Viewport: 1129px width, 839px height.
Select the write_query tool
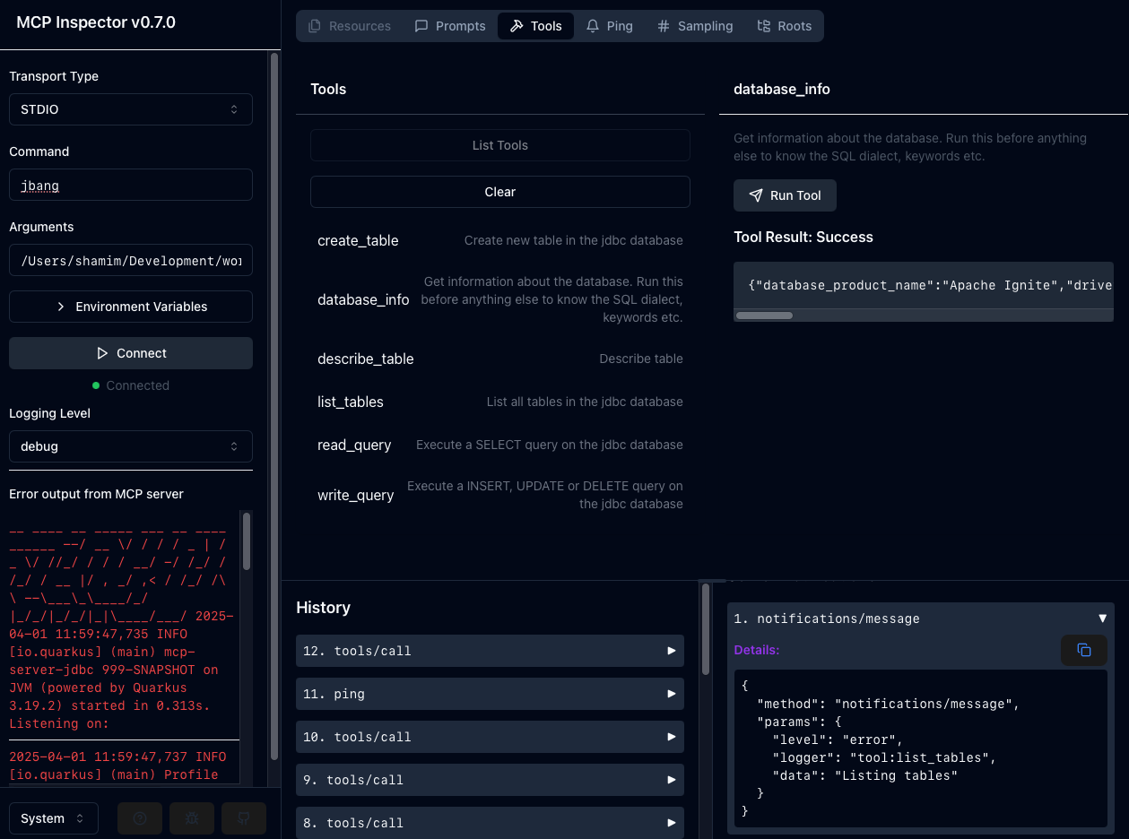(x=500, y=495)
